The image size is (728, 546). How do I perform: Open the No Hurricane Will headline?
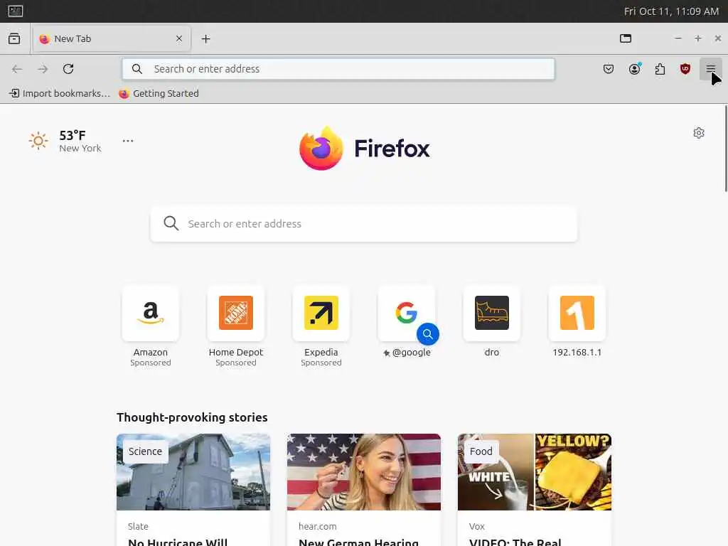tap(178, 542)
